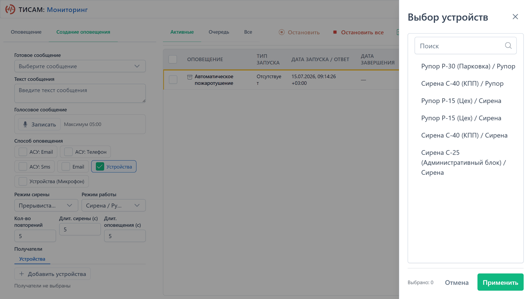Open the Очередь tab
This screenshot has width=532, height=299.
tap(219, 32)
